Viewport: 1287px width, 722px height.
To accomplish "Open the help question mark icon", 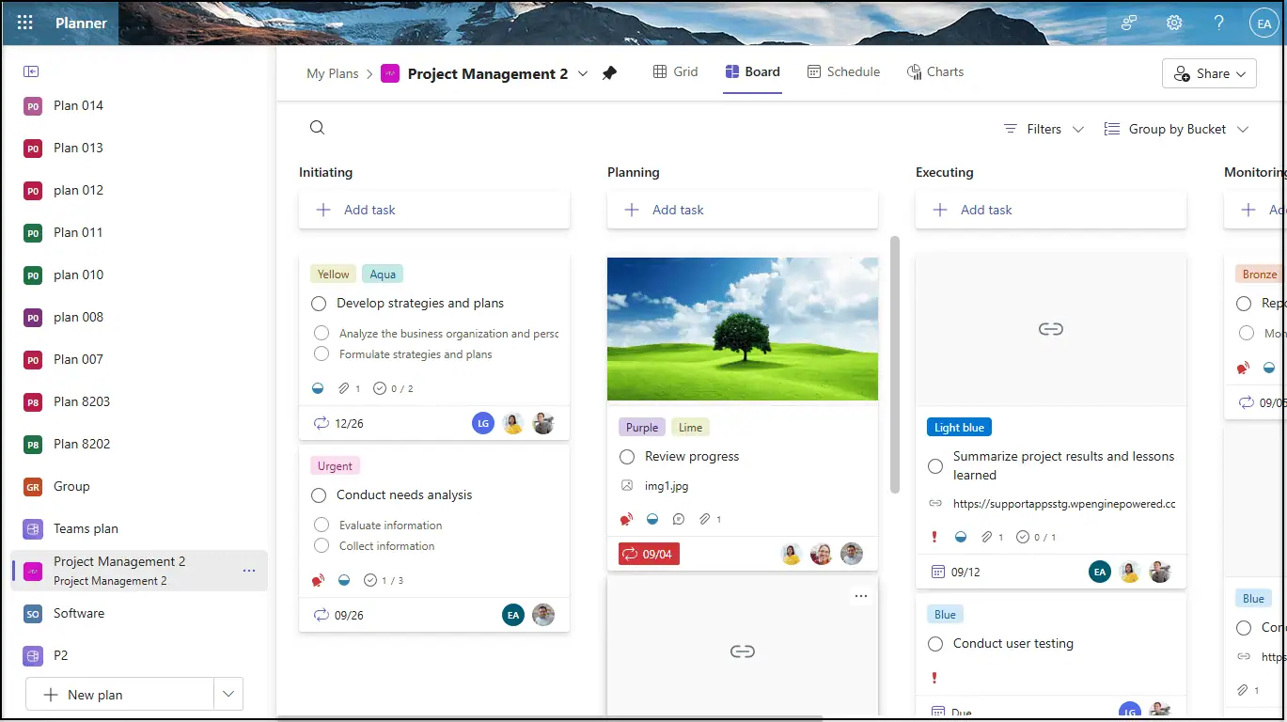I will (1218, 23).
